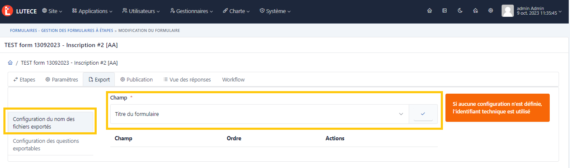
Task: Open the Vue des réponses tab
Action: pyautogui.click(x=187, y=79)
